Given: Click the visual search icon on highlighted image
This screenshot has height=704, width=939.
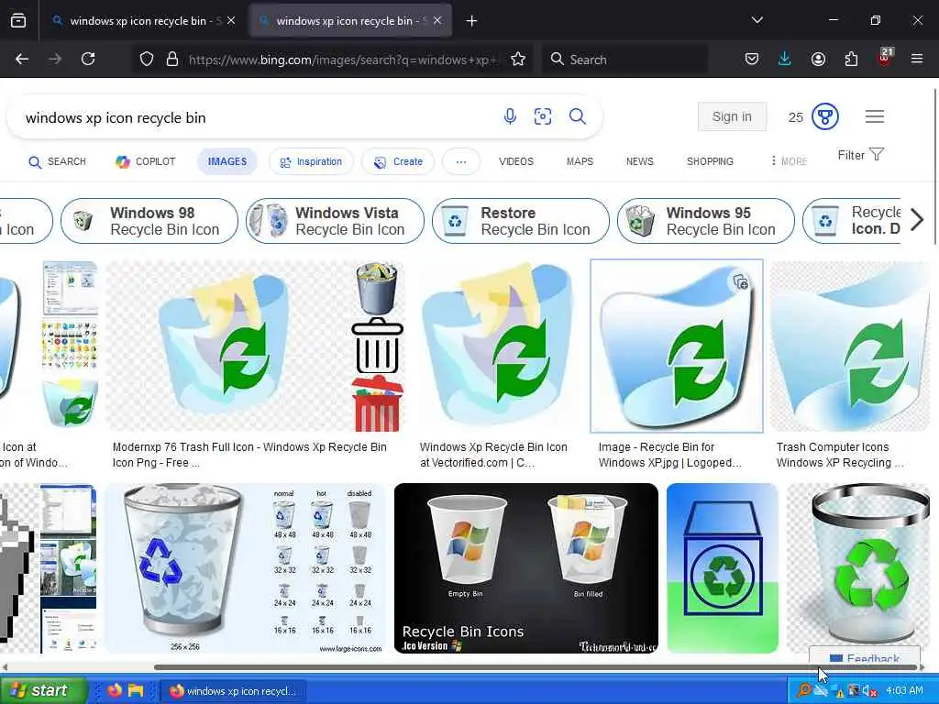Looking at the screenshot, I should 741,282.
